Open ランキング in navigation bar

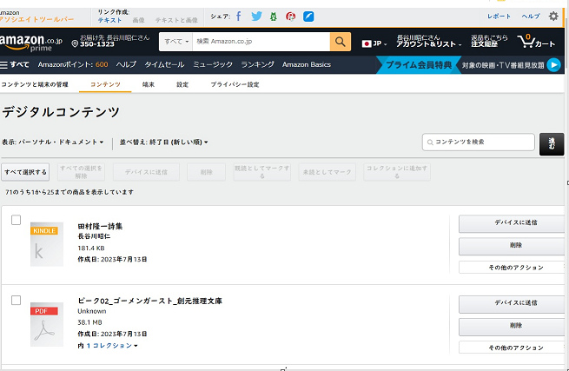258,64
